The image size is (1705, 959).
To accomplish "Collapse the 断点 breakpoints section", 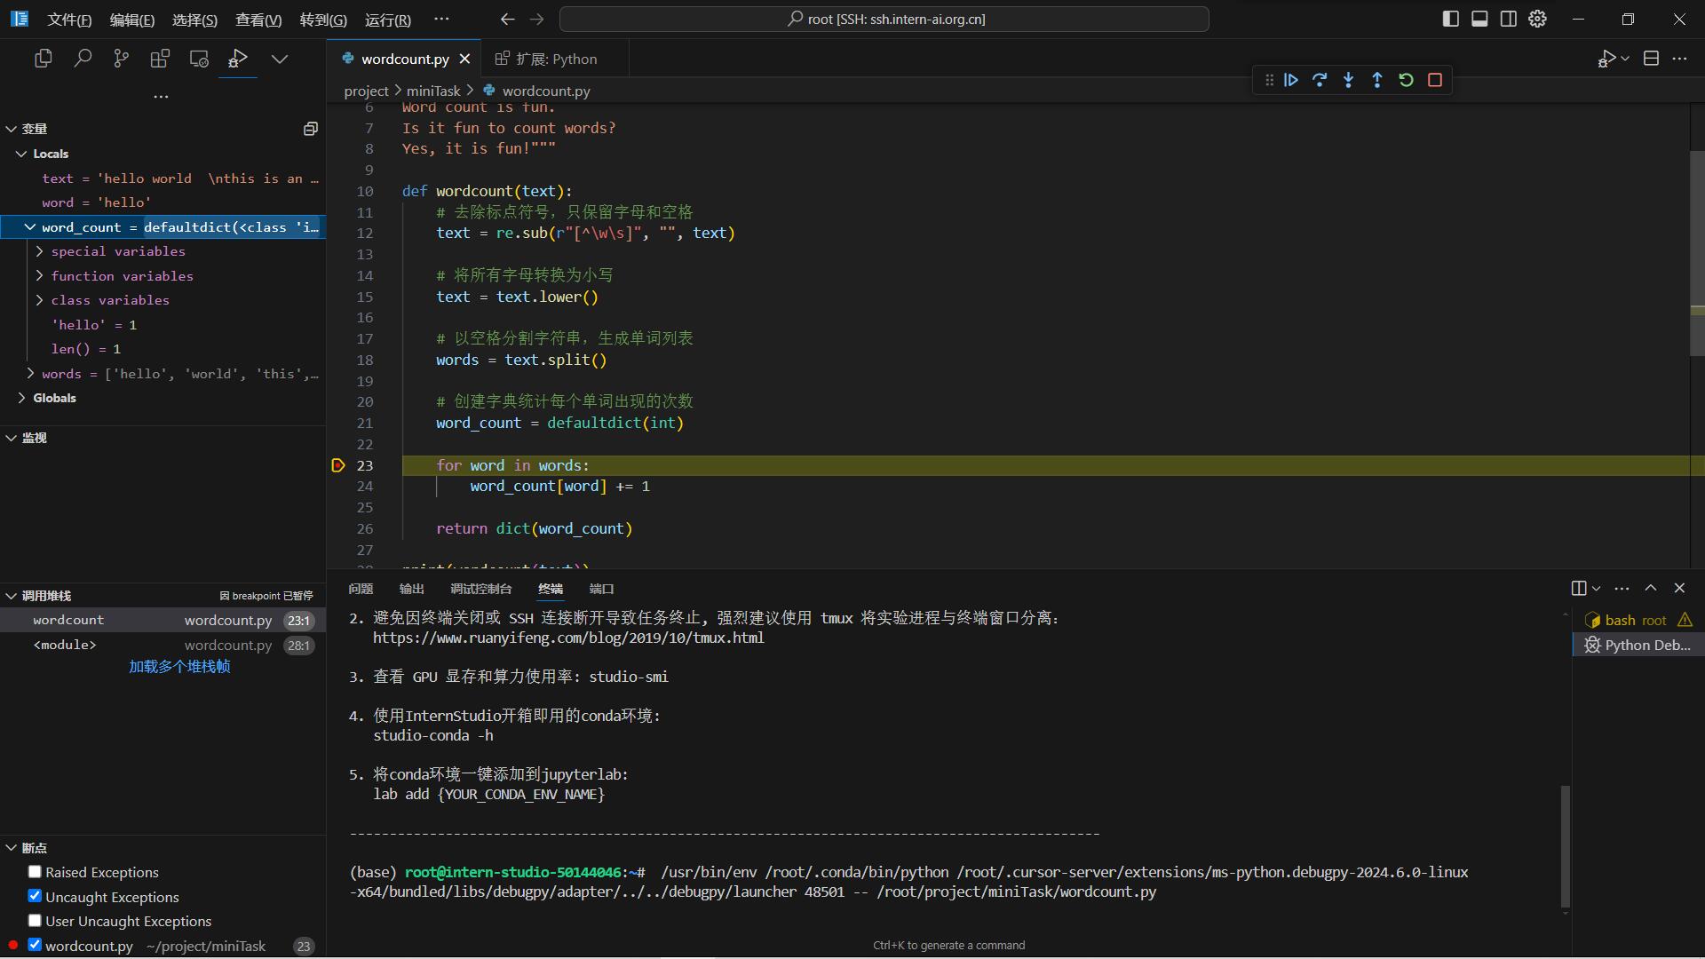I will click(x=12, y=848).
